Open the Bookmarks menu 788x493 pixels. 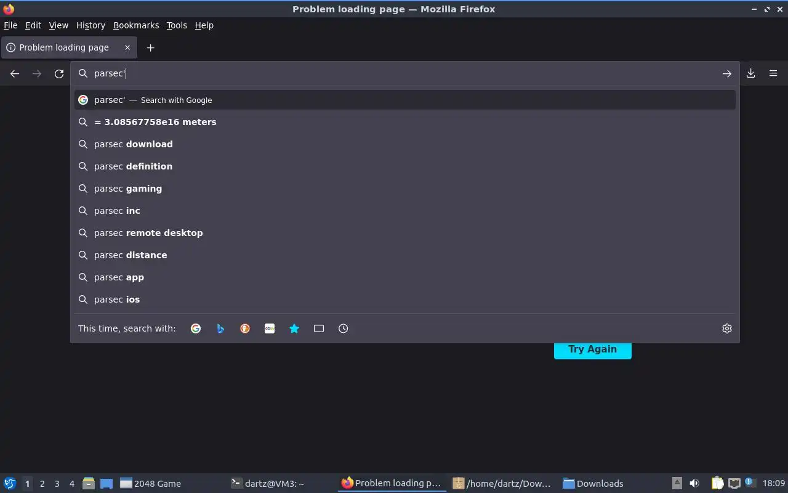tap(136, 25)
